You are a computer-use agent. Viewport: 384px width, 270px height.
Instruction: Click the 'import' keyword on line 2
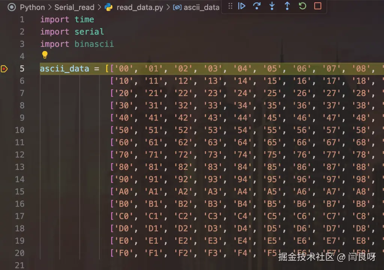click(54, 31)
